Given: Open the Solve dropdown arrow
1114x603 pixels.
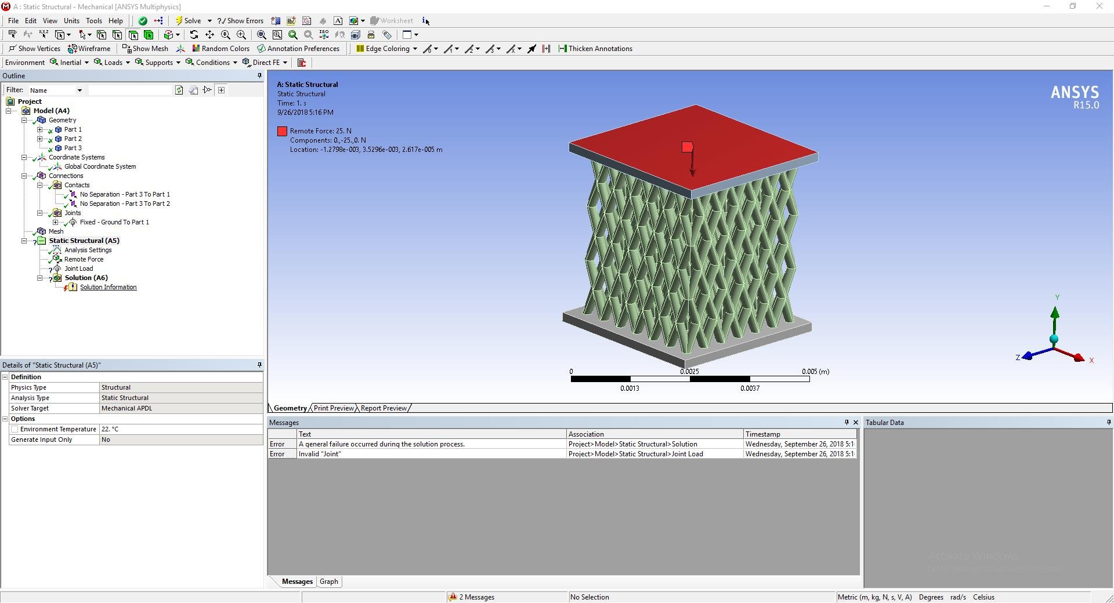Looking at the screenshot, I should click(x=209, y=21).
